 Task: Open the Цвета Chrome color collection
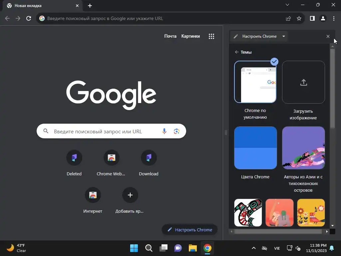pos(255,148)
